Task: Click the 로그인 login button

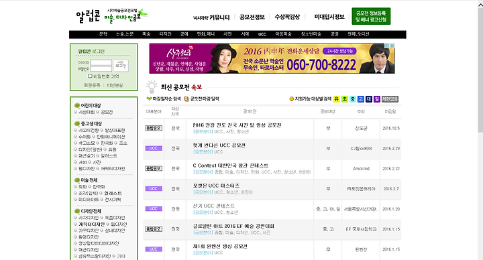Action: point(121,66)
